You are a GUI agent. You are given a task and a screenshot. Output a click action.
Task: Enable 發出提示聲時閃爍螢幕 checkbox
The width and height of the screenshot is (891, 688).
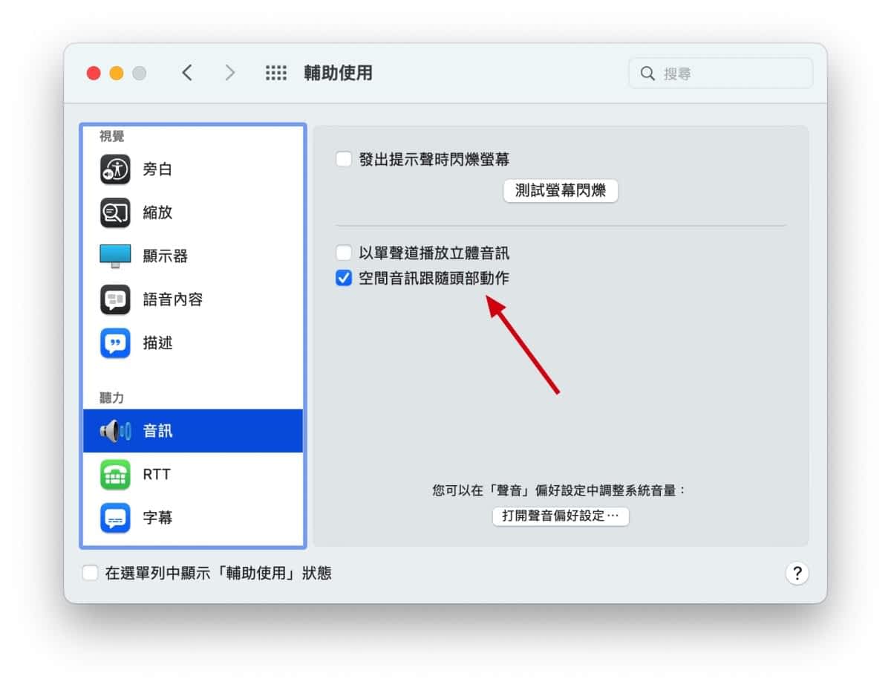tap(344, 159)
